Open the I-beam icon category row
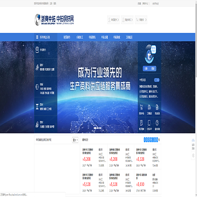 (45, 106)
